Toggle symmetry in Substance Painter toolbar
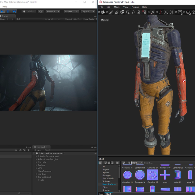The height and width of the screenshot is (195, 195). (160, 12)
